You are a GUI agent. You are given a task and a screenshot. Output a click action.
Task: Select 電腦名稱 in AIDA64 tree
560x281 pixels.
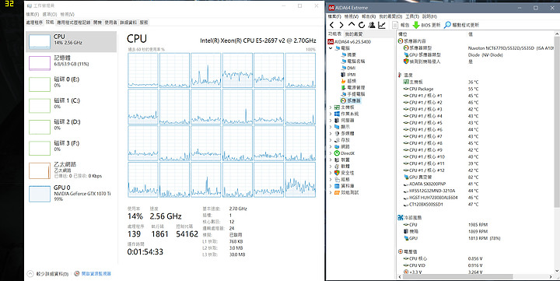[x=353, y=61]
